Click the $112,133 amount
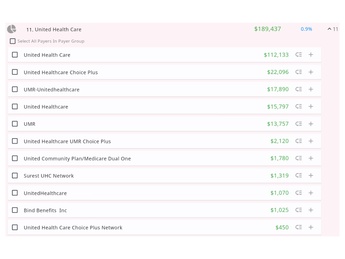The width and height of the screenshot is (345, 259). tap(276, 55)
